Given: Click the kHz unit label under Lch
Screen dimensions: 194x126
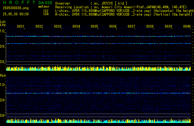Looking at the screenshot, I should pyautogui.click(x=3, y=25).
